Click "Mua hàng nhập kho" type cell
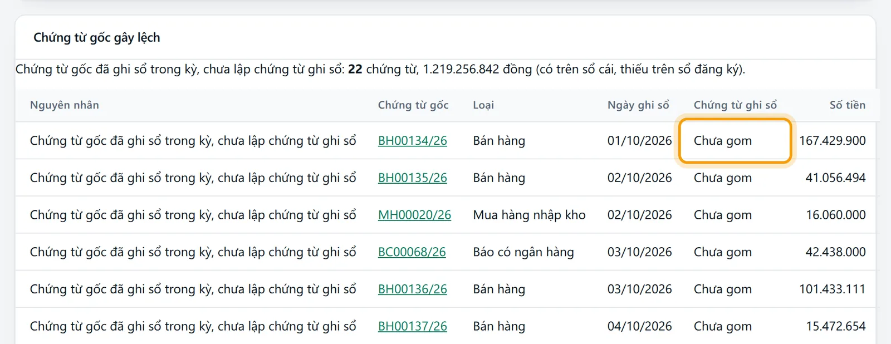891x344 pixels. pos(530,215)
